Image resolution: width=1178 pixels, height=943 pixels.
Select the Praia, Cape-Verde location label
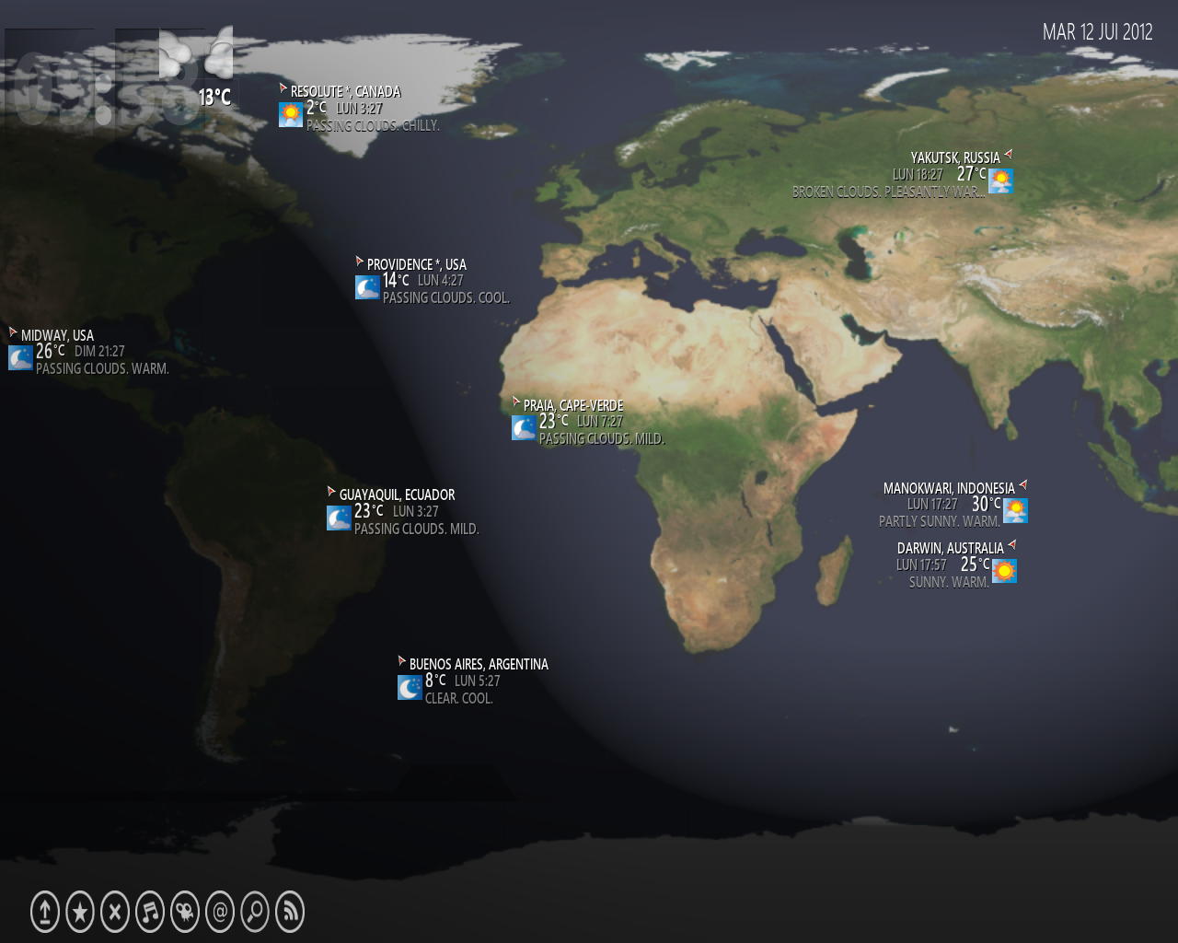572,405
